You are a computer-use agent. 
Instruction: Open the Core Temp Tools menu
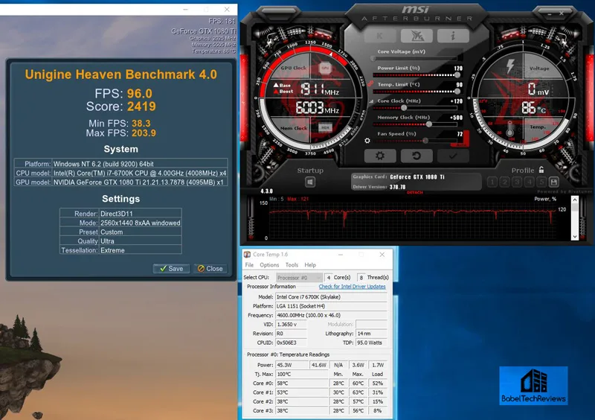292,265
